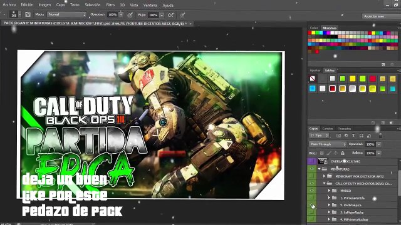The height and width of the screenshot is (225, 401).
Task: Open the Selección menu
Action: (93, 5)
